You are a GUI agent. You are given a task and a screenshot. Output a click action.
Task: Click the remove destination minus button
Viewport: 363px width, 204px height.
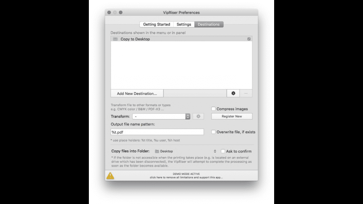(246, 93)
